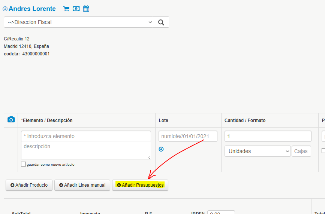Click the blue down-arrow icon under Lote

[x=161, y=149]
